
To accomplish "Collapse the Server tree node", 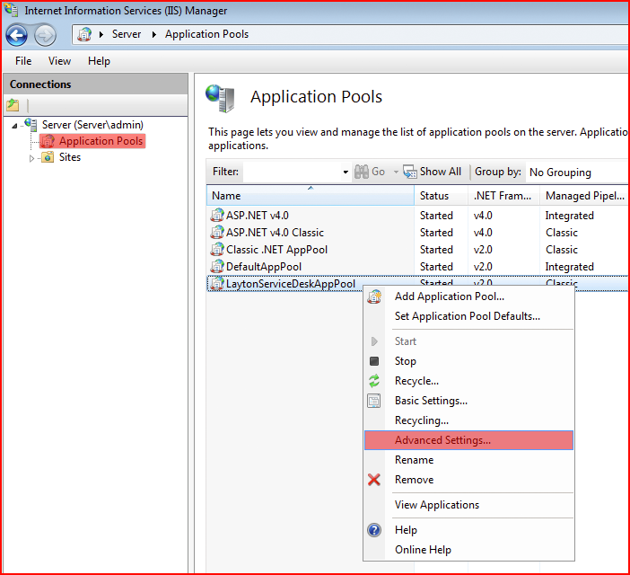I will (15, 126).
